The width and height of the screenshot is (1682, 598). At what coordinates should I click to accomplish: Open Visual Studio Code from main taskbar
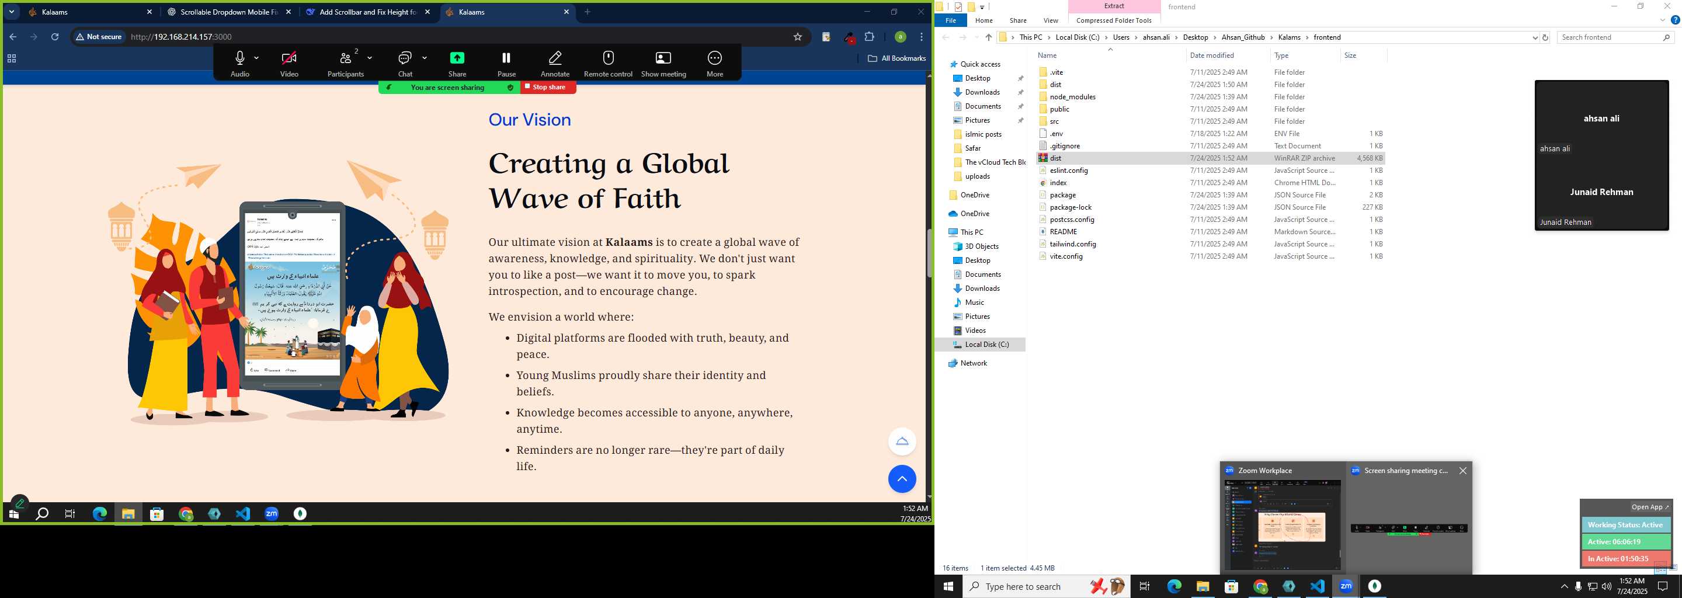[x=1317, y=586]
